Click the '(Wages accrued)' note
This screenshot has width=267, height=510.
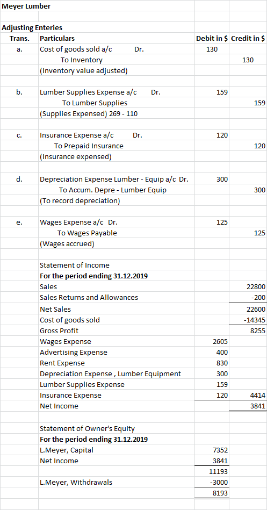(67, 243)
